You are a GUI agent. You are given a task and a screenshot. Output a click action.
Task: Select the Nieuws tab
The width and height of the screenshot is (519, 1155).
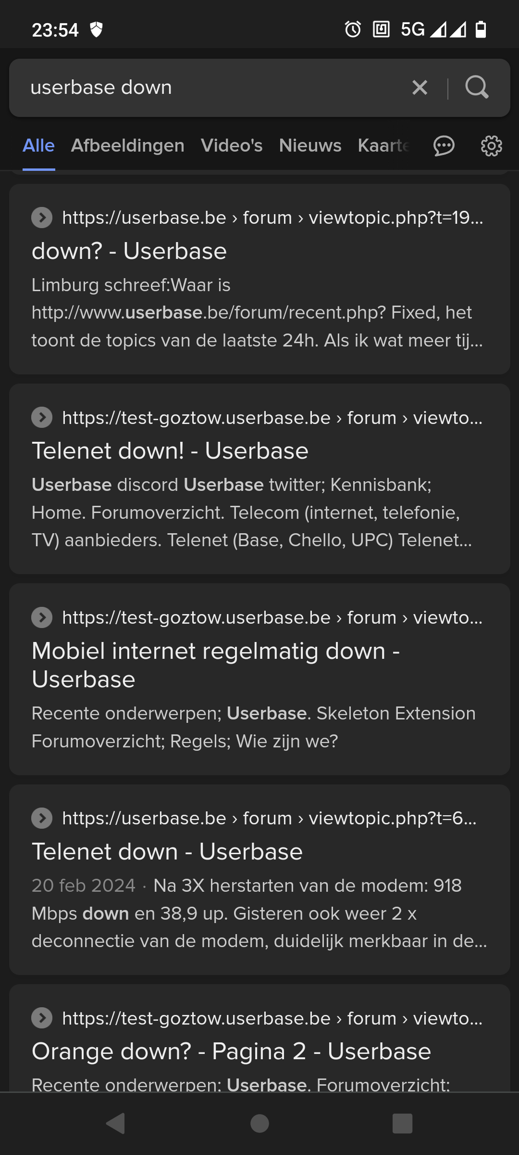[310, 146]
